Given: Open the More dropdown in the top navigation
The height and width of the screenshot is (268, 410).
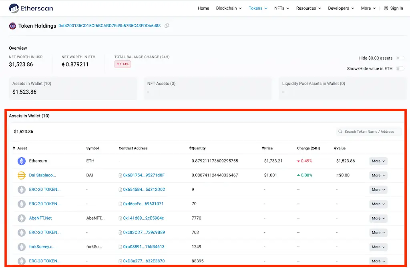Looking at the screenshot, I should 368,8.
